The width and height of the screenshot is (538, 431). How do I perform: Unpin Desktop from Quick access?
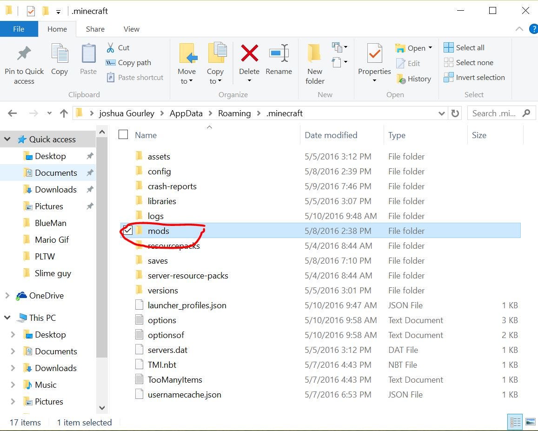tap(90, 156)
